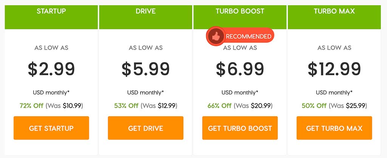Select the $5.99 Drive price

tap(146, 69)
